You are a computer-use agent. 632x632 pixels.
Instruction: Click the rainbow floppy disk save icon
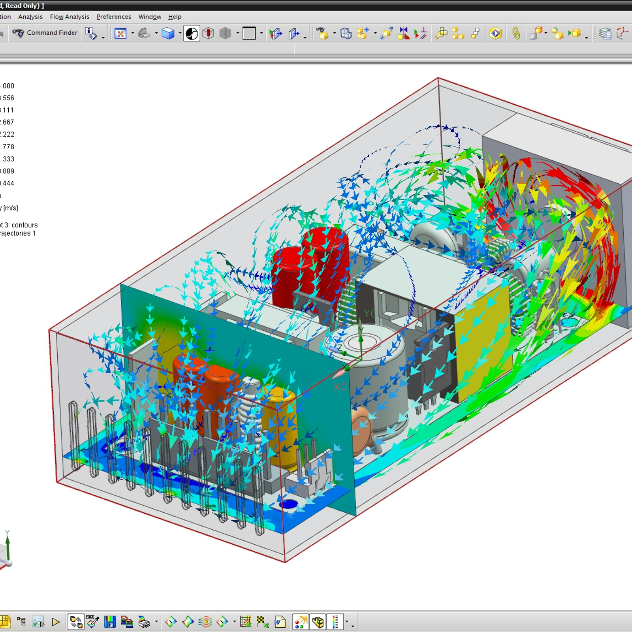click(110, 622)
